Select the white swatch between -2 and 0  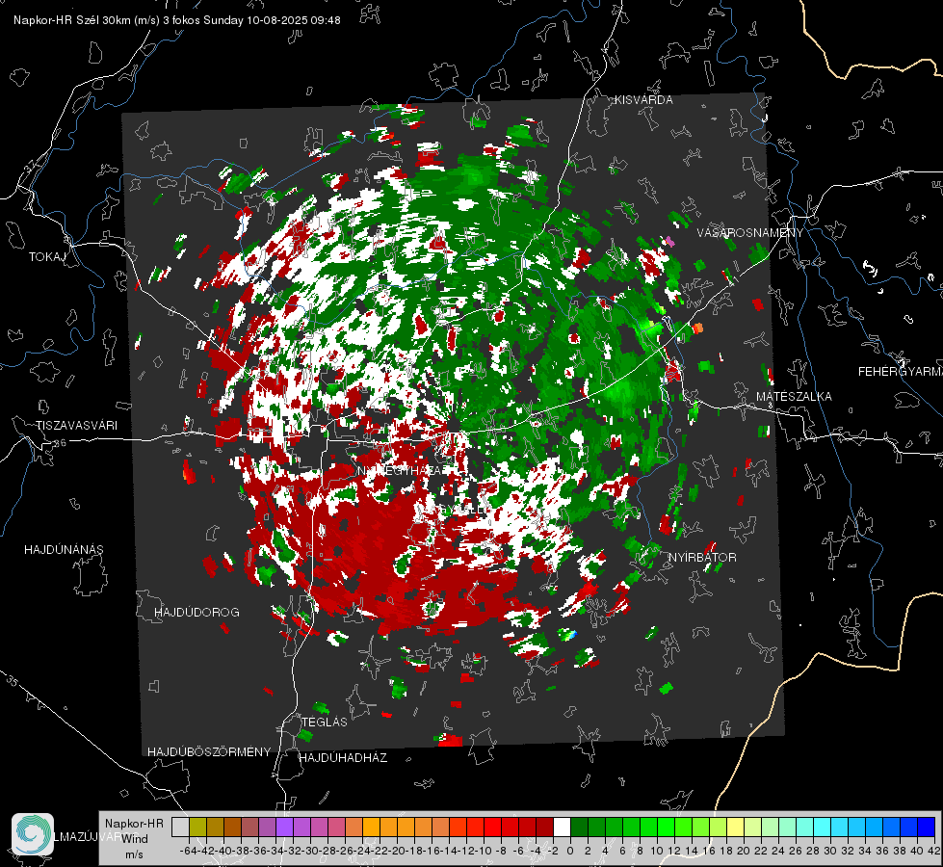(562, 827)
